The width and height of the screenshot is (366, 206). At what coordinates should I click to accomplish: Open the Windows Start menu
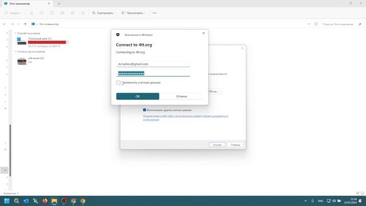click(x=7, y=201)
